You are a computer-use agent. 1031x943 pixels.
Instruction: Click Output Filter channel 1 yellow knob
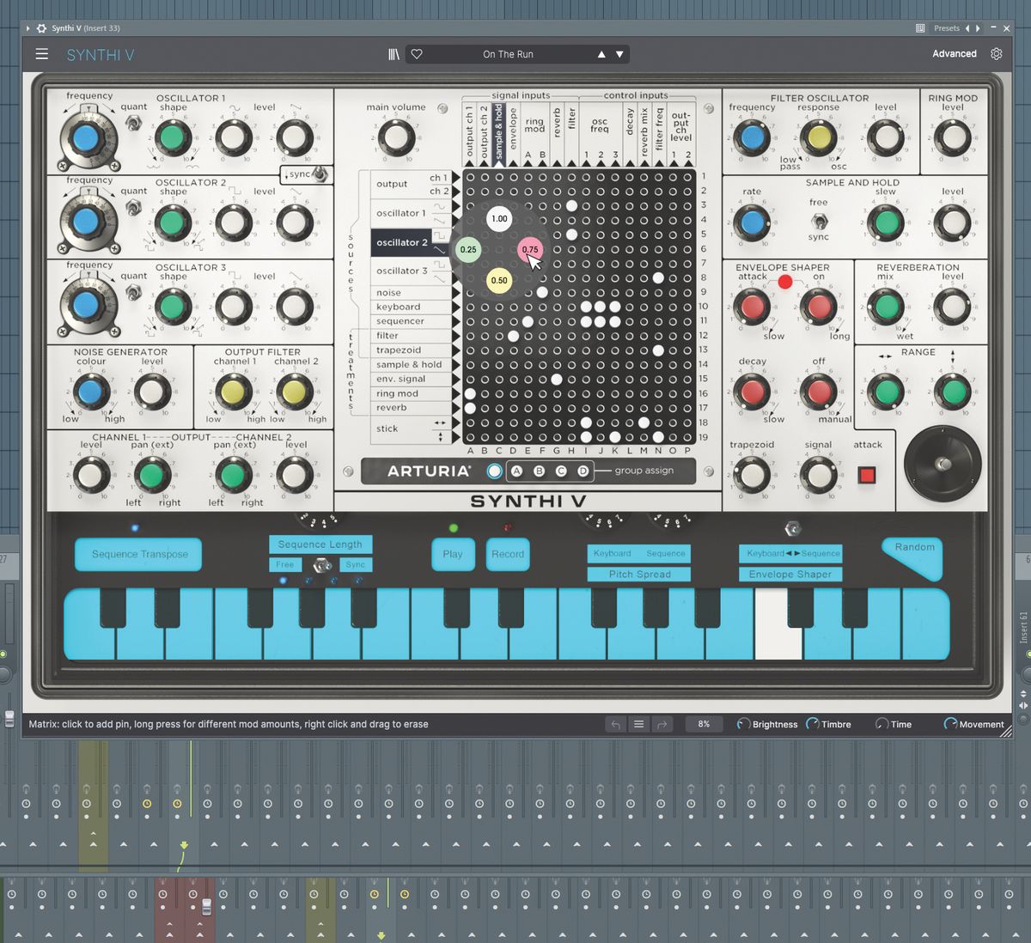point(233,392)
